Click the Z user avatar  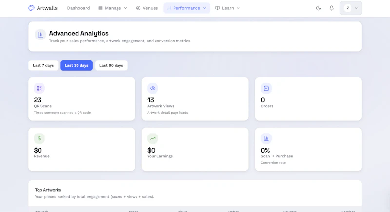pos(348,8)
